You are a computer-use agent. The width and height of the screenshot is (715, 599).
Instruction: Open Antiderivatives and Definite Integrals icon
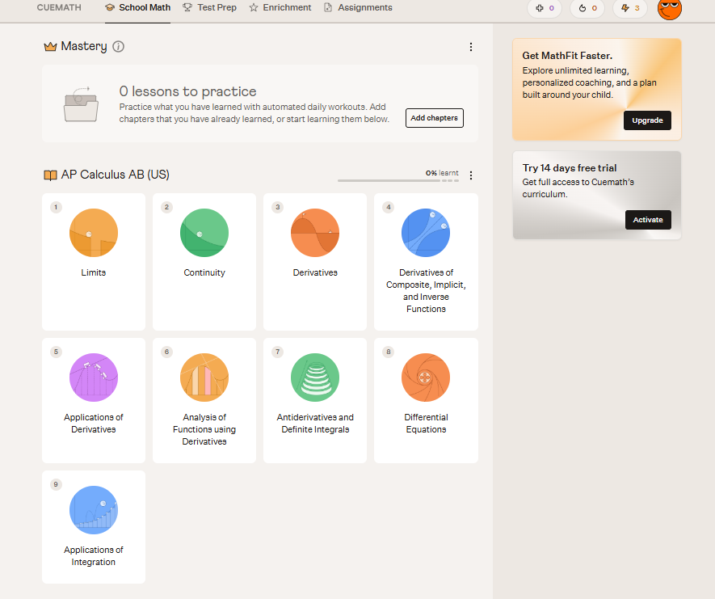coord(315,378)
